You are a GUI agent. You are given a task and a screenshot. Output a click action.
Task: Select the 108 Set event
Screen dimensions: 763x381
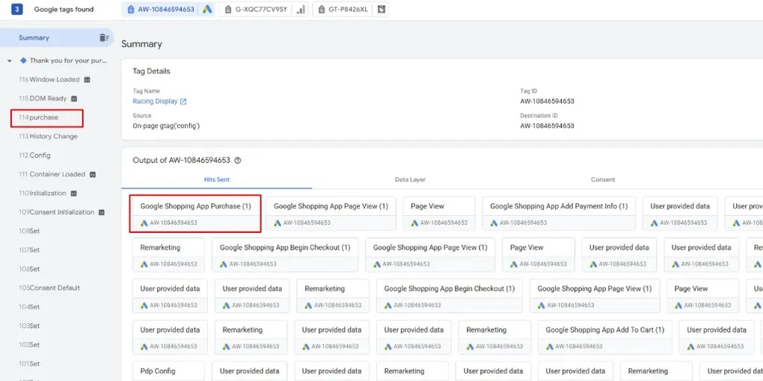[x=29, y=232]
